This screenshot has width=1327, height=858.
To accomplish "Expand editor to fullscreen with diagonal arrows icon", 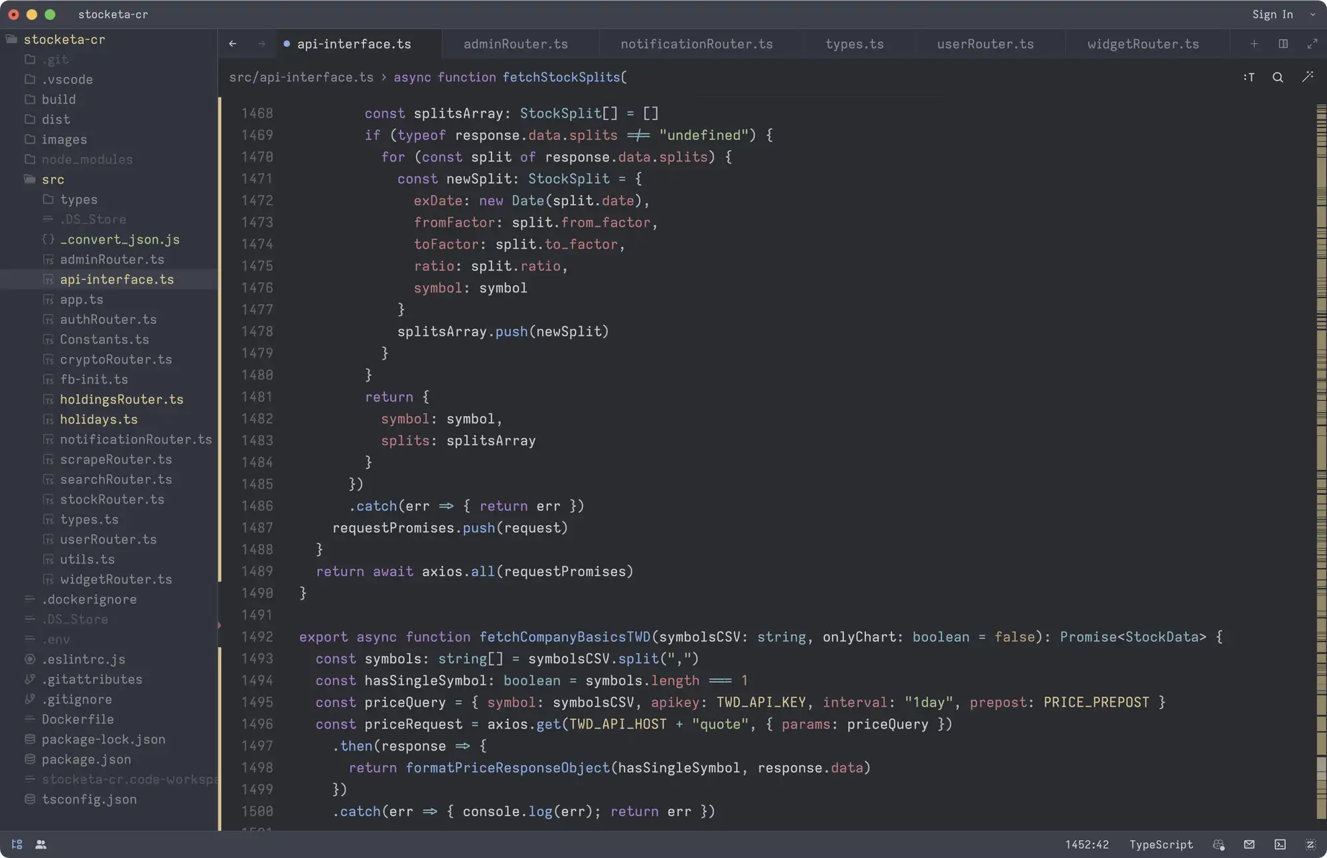I will (1312, 44).
